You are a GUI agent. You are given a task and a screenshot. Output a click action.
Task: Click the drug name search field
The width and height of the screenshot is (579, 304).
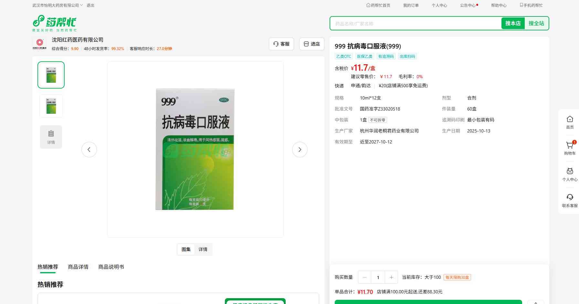click(416, 24)
